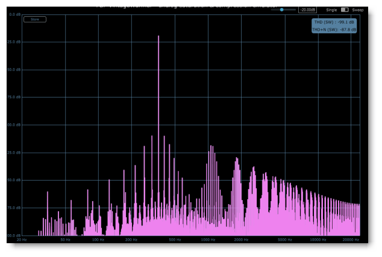Screen dimensions: 382x257
Task: Click the 1000 Hz axis label
Action: tap(208, 240)
